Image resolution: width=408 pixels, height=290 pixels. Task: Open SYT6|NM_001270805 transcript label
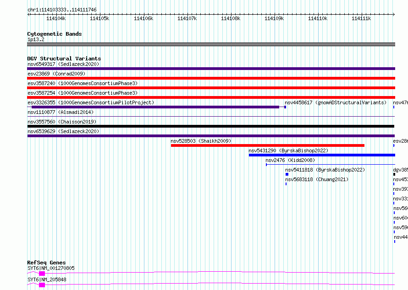coord(51,268)
